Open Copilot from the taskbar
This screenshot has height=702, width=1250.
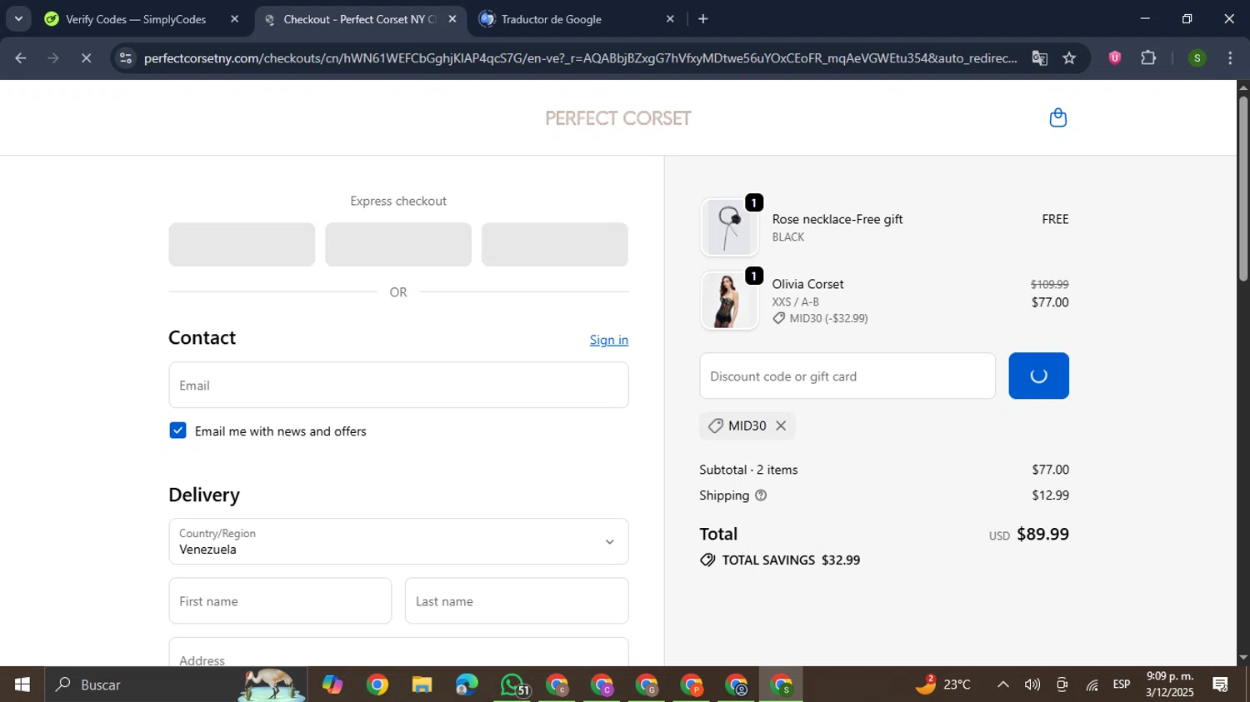click(332, 685)
